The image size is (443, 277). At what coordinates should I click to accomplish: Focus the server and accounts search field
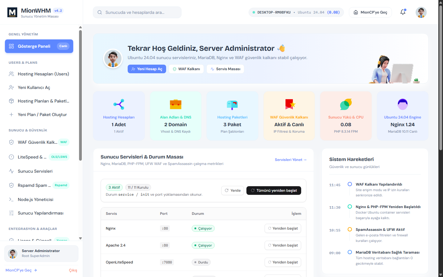point(137,12)
